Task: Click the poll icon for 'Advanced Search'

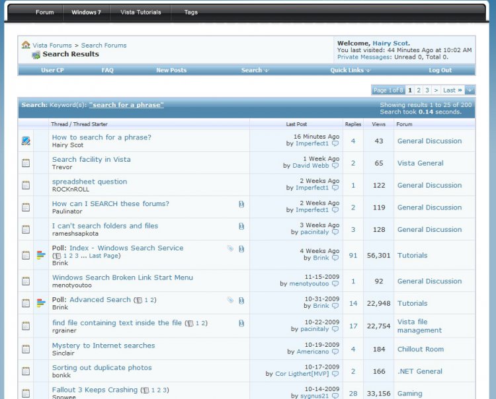Action: [x=41, y=303]
